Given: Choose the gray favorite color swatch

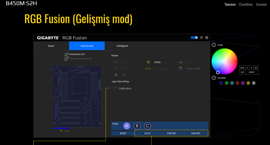Looking at the screenshot, I should [253, 83].
